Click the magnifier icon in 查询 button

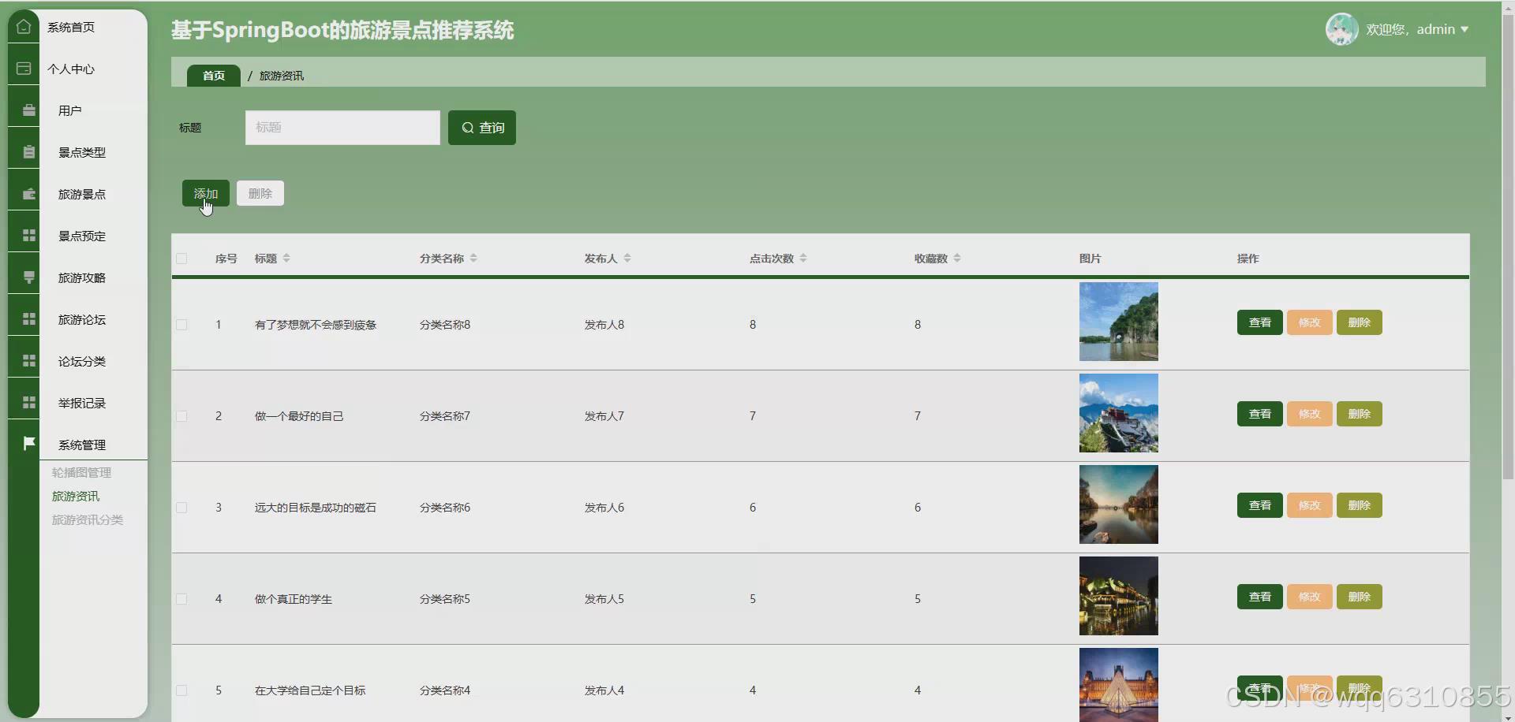tap(467, 127)
